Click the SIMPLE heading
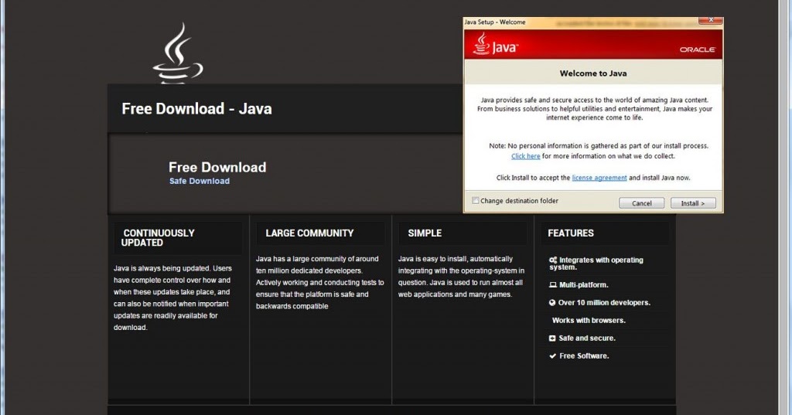 pos(425,233)
